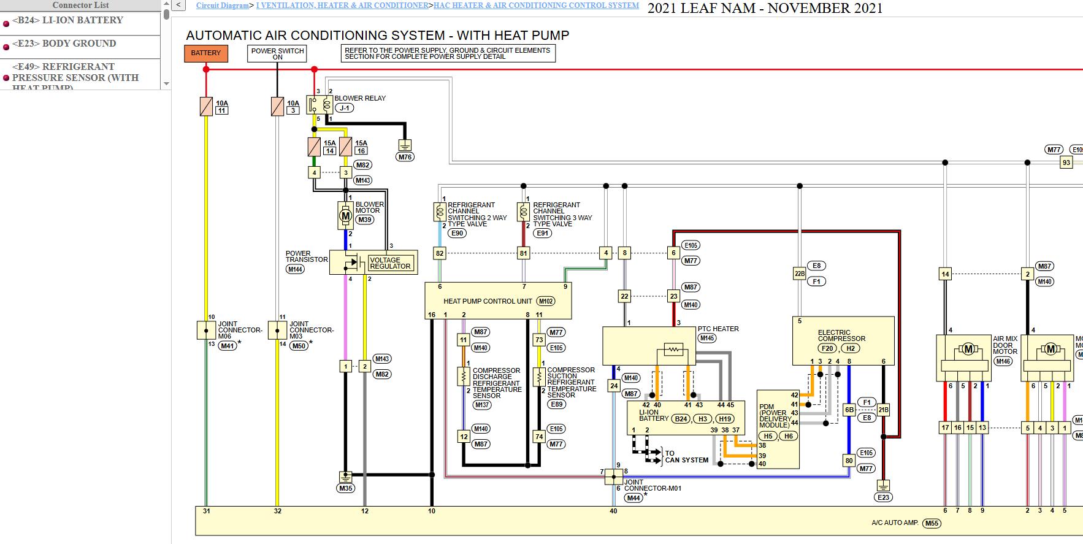1083x544 pixels.
Task: Click the PTC heater resistor symbol
Action: coord(673,350)
